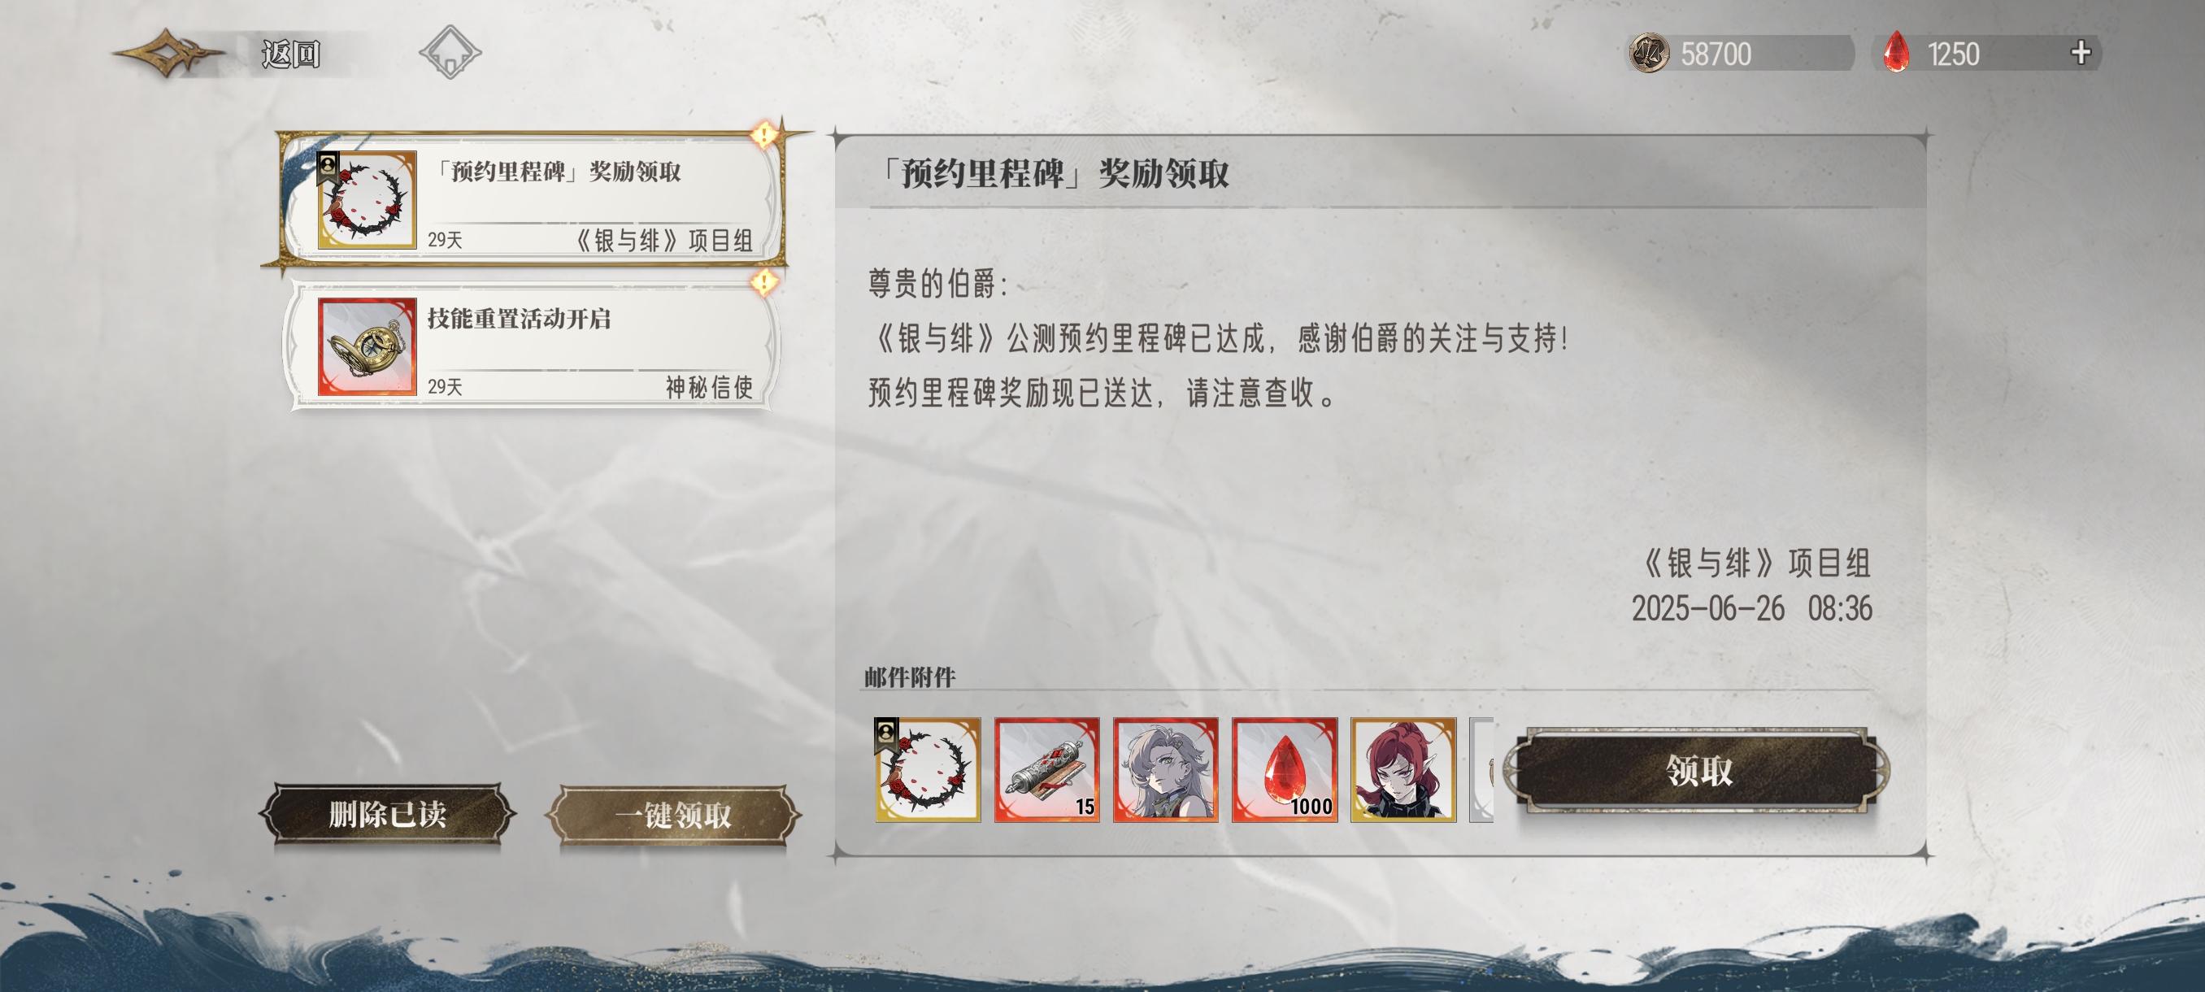Screen dimensions: 2205x992
Task: Tap the partially hidden sixth attachment
Action: pos(1481,769)
